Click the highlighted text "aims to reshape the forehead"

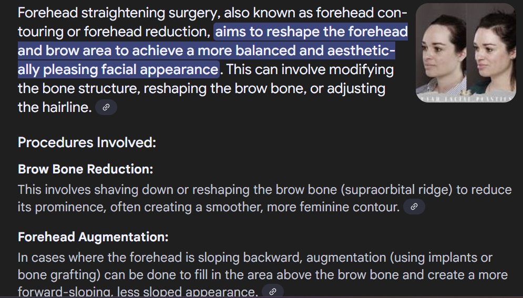pyautogui.click(x=312, y=32)
